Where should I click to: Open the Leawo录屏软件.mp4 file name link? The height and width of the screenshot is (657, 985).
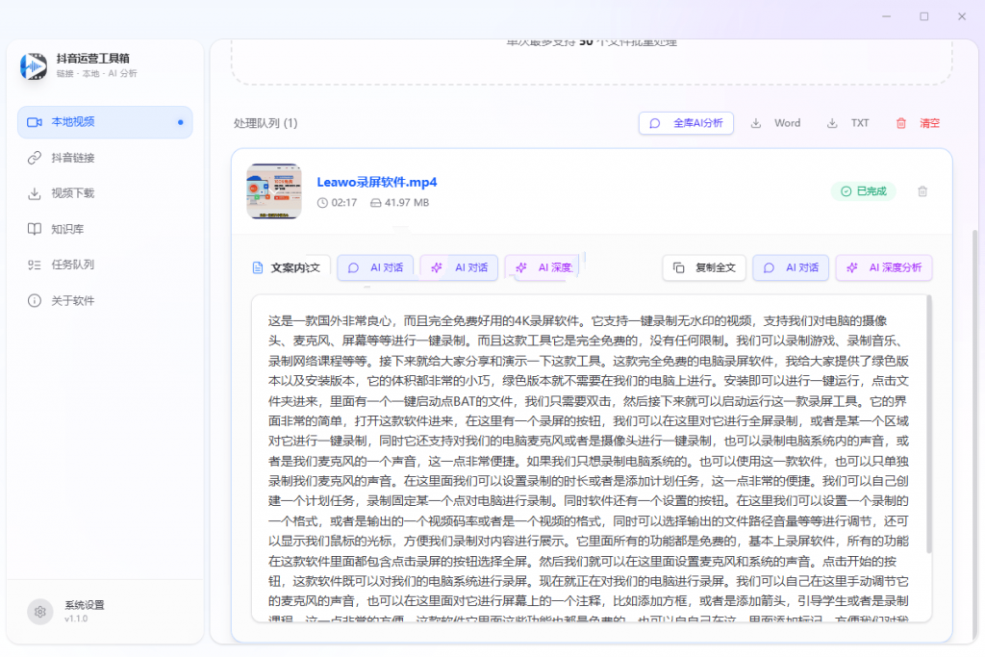click(377, 182)
